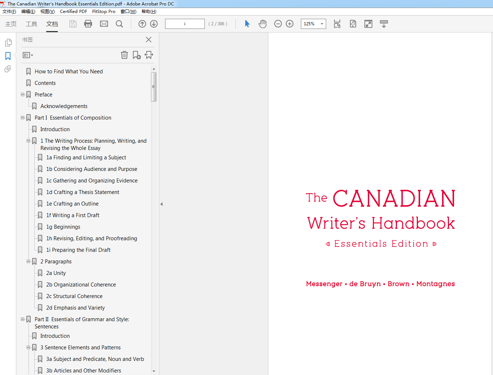Activate the Hand pan tool
The image size is (493, 375).
[x=263, y=24]
